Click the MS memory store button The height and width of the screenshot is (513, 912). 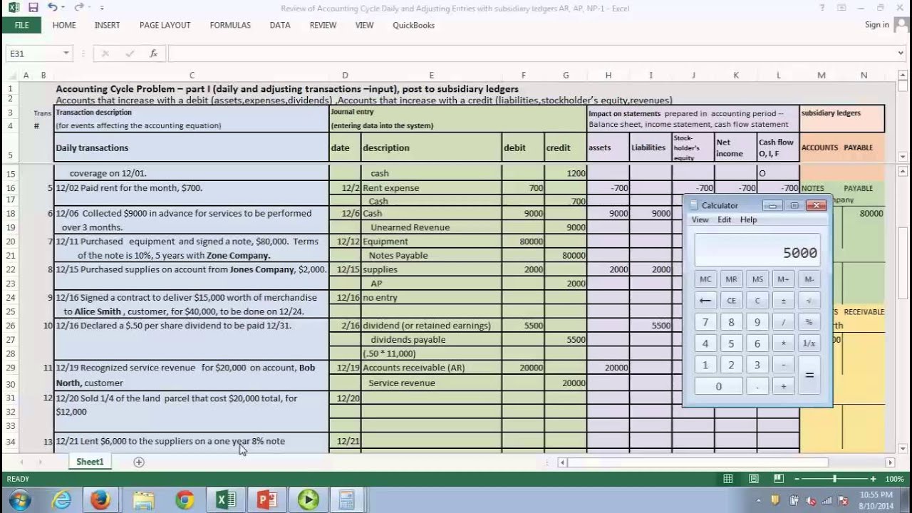[757, 279]
